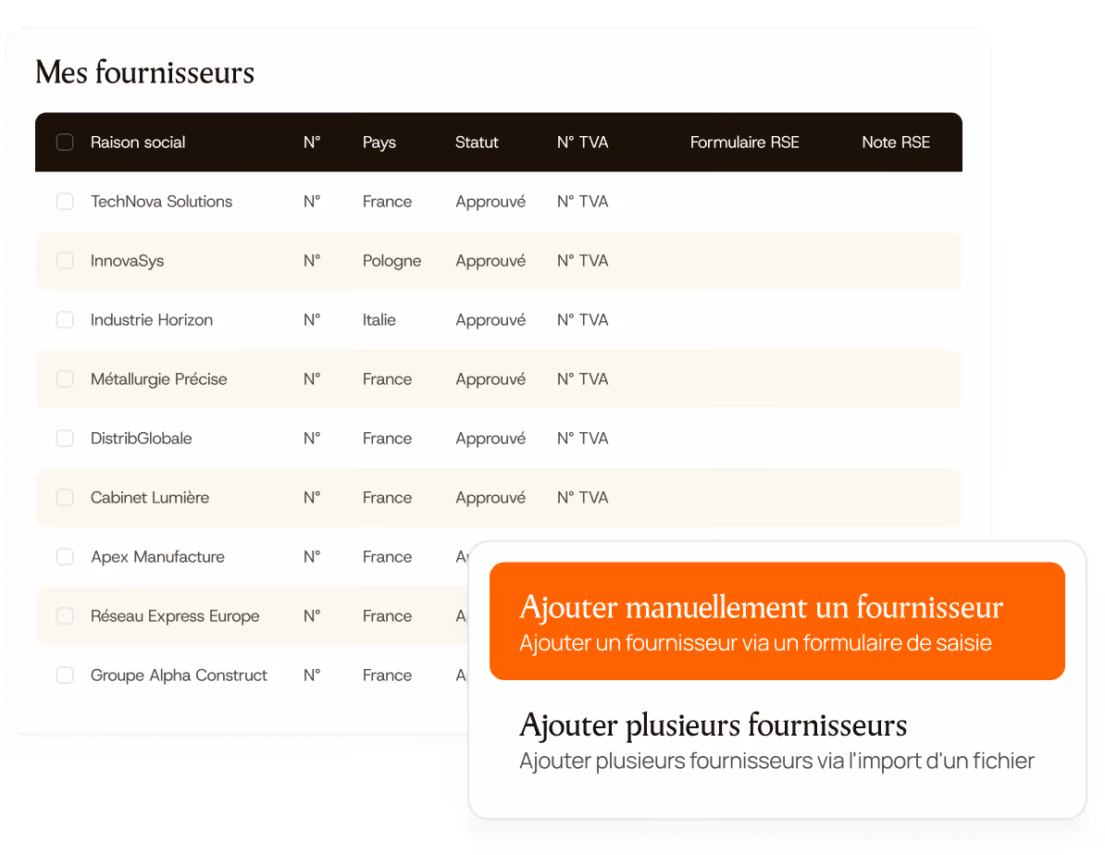Open the Métallurgie Précise supplier name
1105x855 pixels.
[159, 380]
